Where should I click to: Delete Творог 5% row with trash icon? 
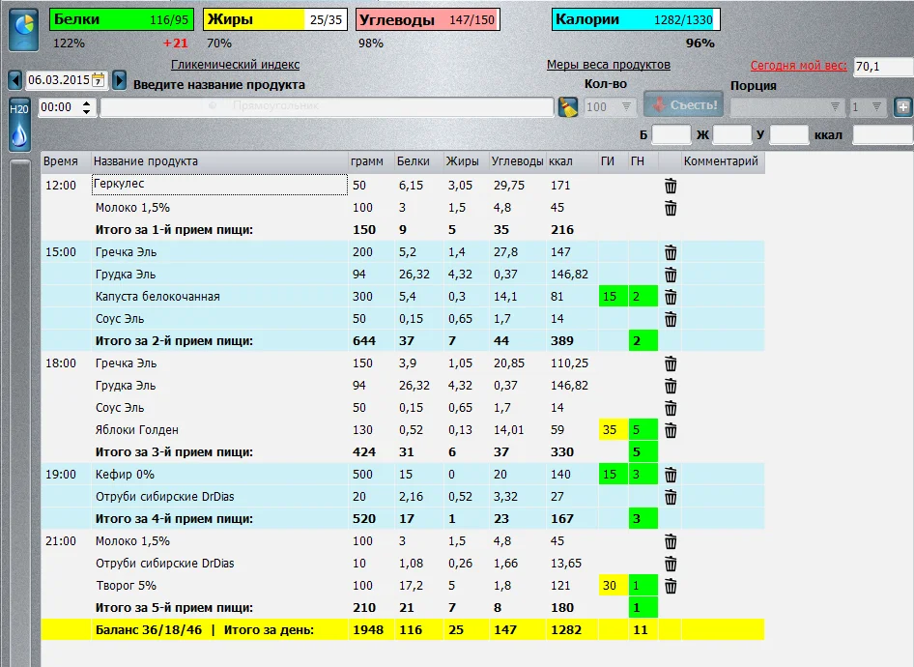click(x=671, y=586)
